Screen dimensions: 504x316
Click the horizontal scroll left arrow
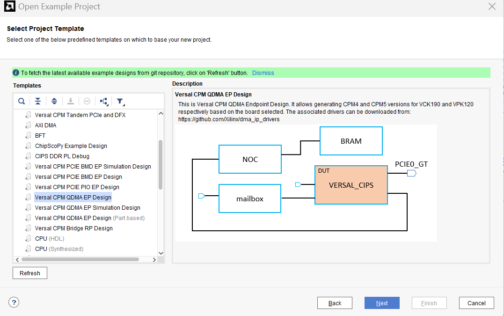[17, 259]
